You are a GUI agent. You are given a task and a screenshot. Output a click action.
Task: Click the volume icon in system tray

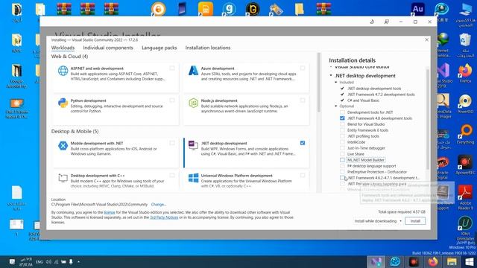48,261
